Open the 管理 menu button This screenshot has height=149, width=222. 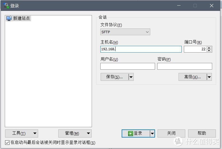point(75,134)
